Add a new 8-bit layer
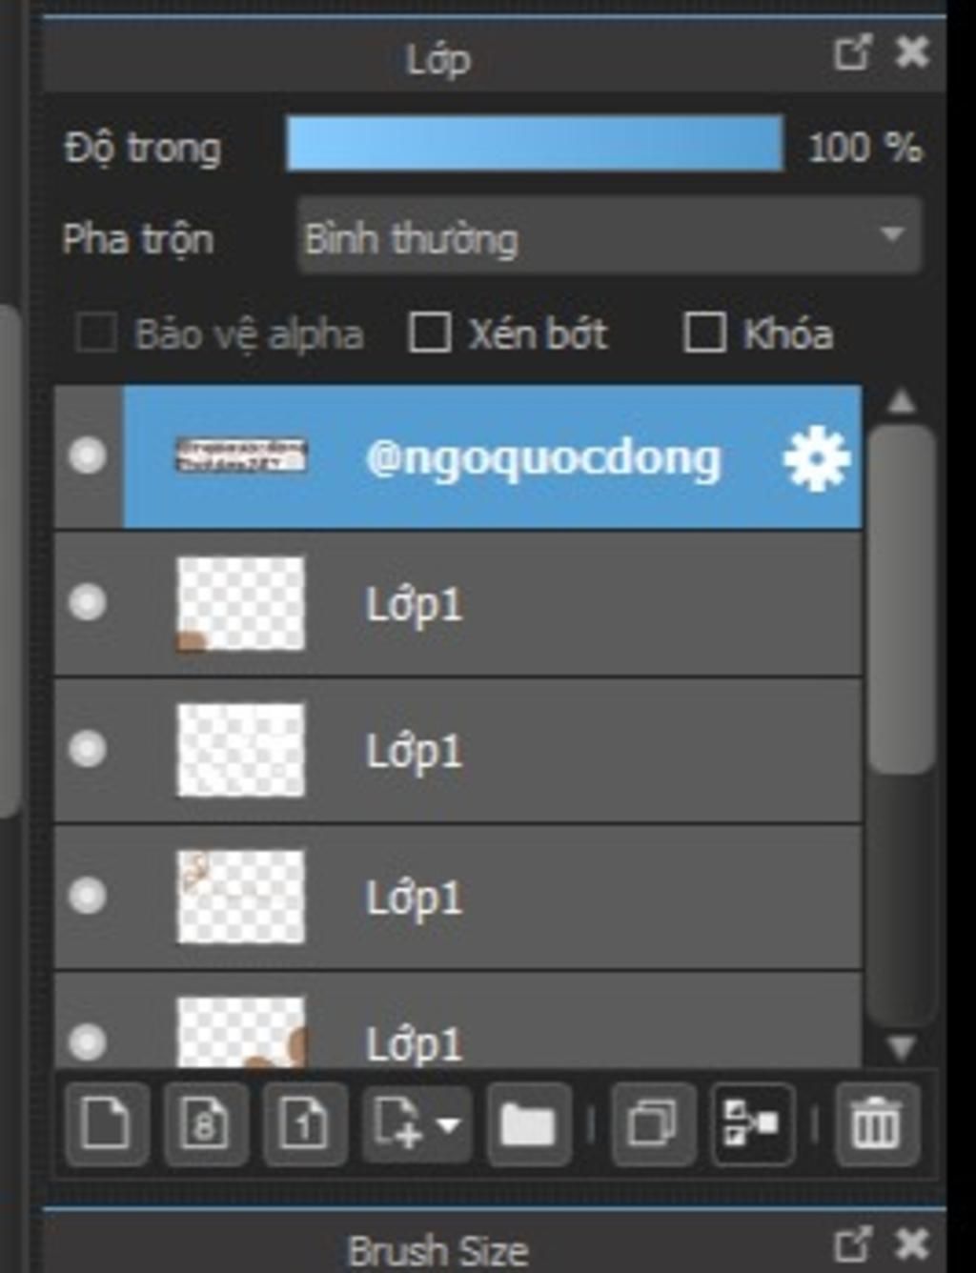Screen dimensions: 976x1273 click(x=205, y=1124)
